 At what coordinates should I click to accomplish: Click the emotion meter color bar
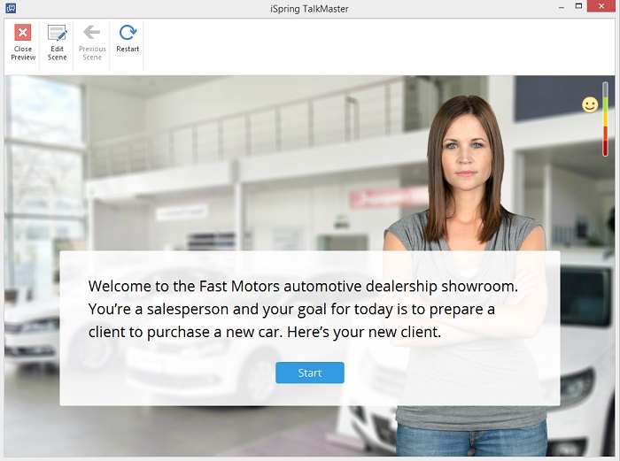[x=605, y=119]
